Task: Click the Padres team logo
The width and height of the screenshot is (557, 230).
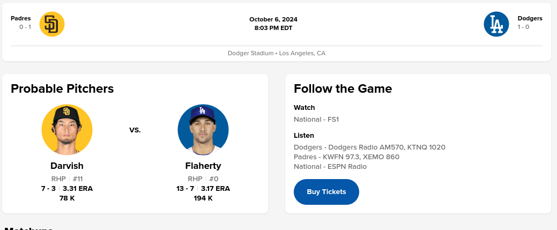Action: (x=52, y=24)
